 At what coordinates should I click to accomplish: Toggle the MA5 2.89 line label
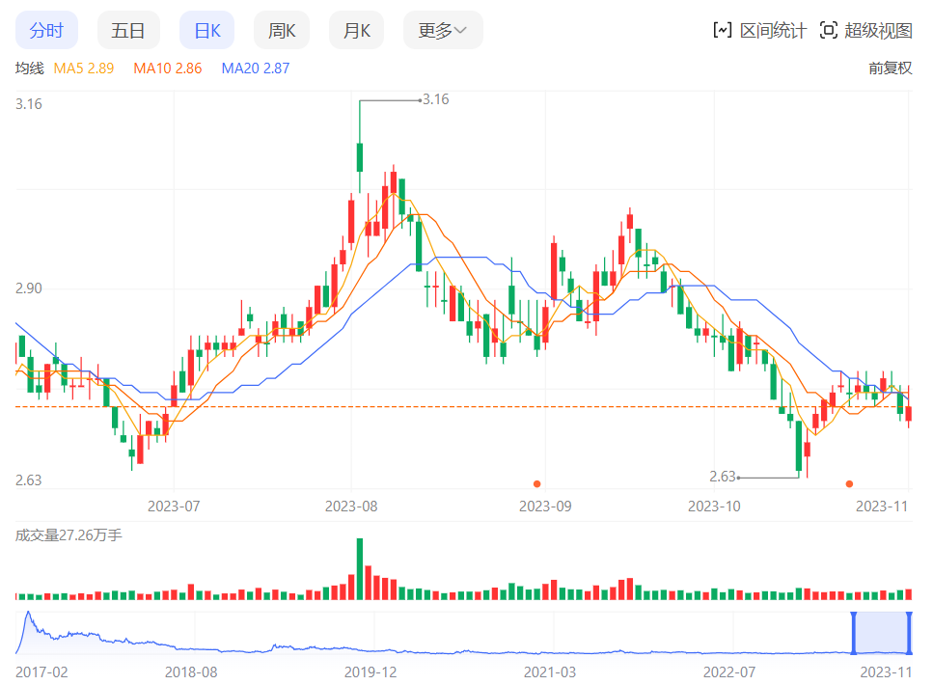tap(84, 68)
